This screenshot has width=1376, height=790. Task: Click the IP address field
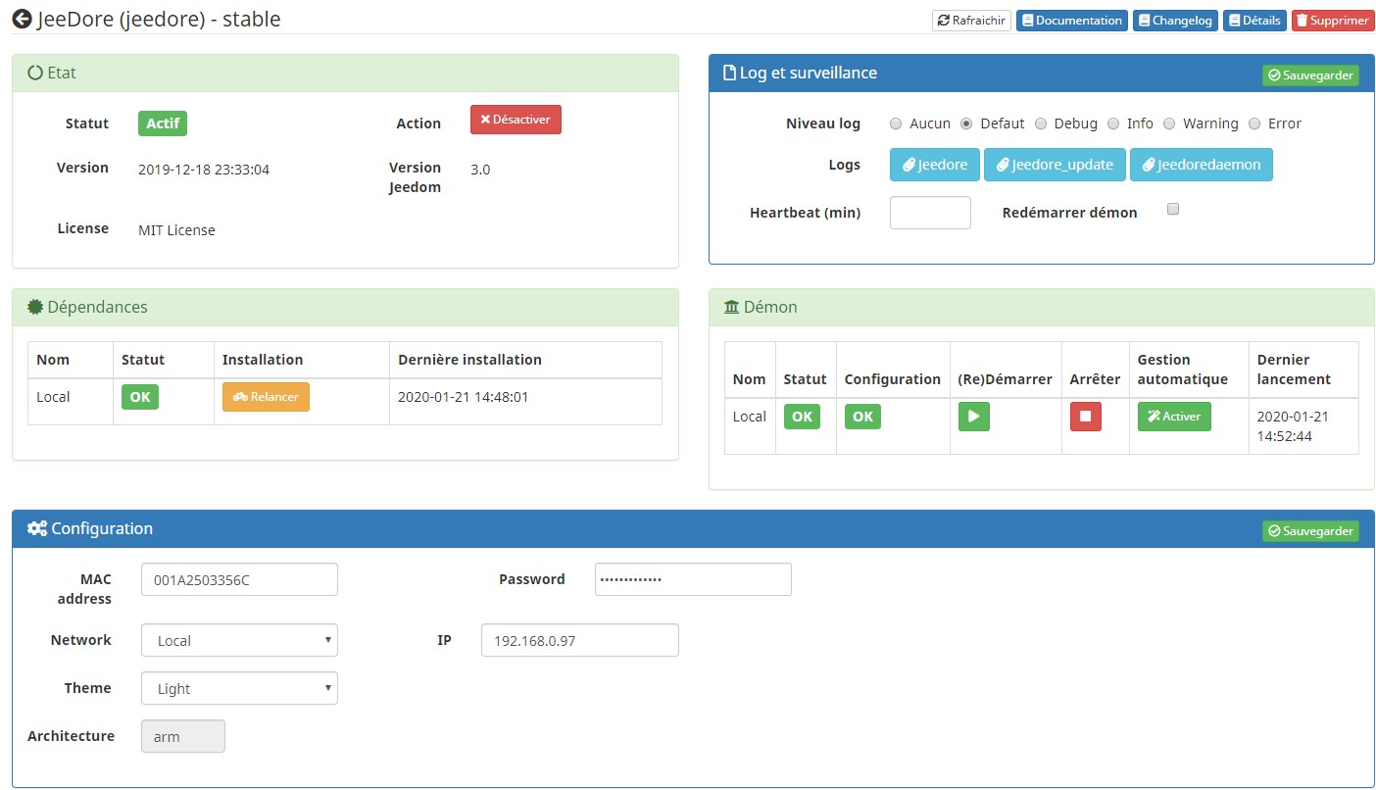click(580, 640)
